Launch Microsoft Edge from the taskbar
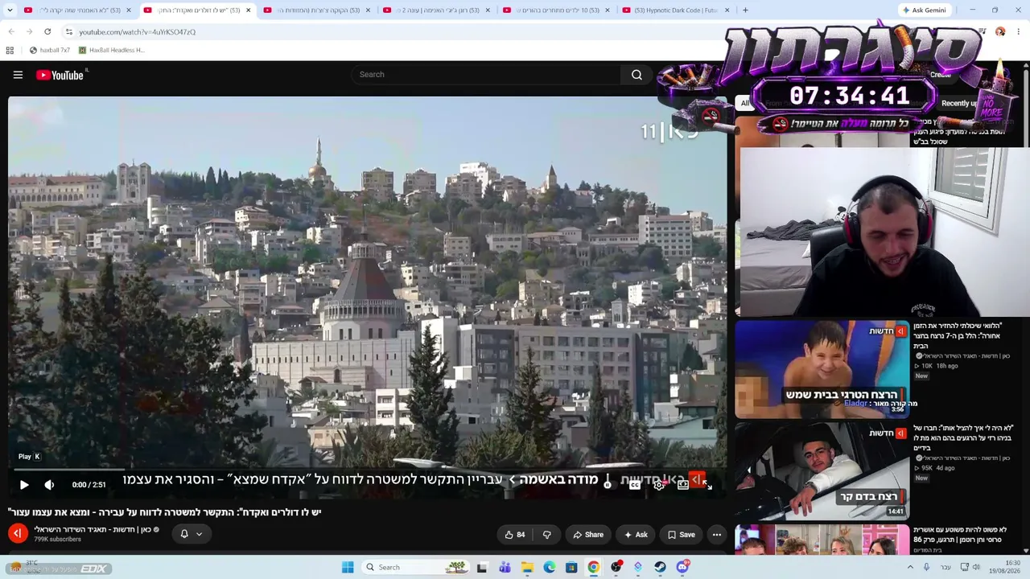Screen dimensions: 1030x579 tap(550, 568)
